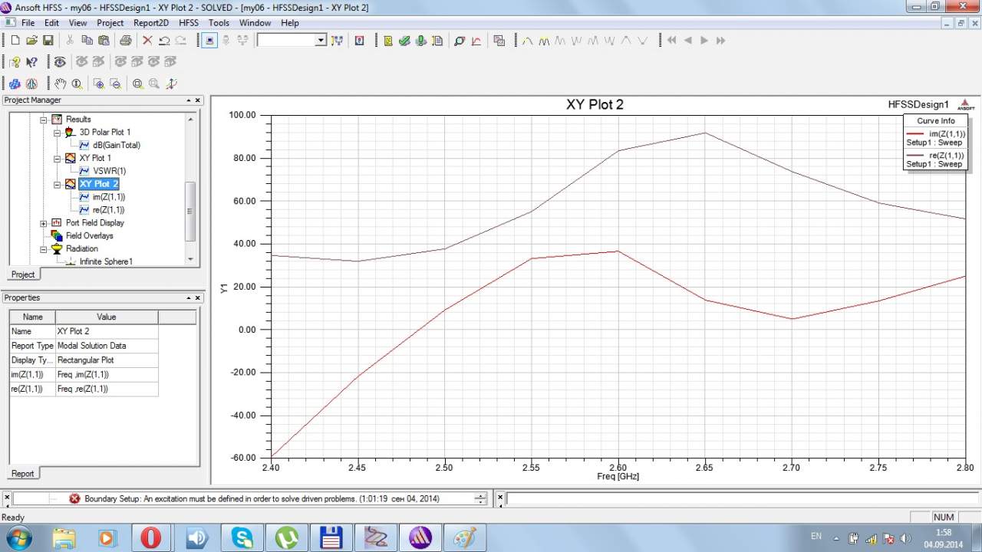Open the Report2D menu

(x=151, y=23)
